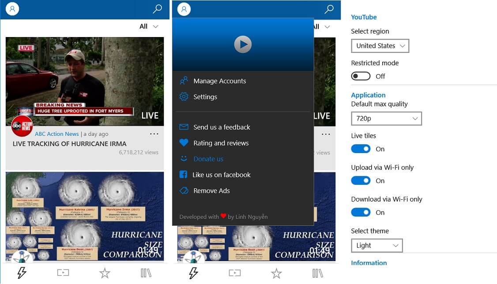This screenshot has width=497, height=284.
Task: Click the Information section heading
Action: (369, 263)
